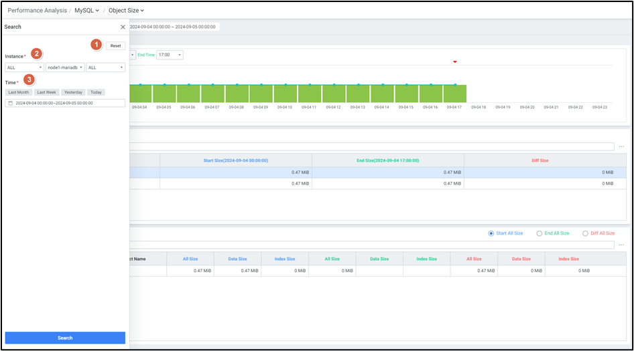Viewport: 634px width, 351px height.
Task: Open the Object Size breadcrumb menu
Action: point(126,11)
